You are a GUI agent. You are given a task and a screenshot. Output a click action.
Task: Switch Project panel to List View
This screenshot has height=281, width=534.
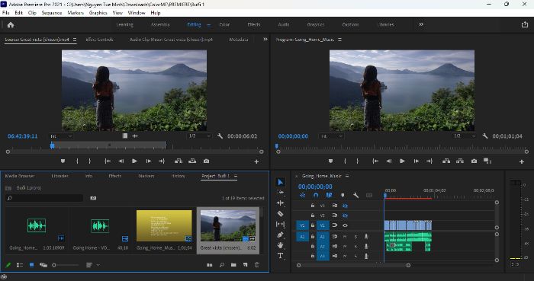pyautogui.click(x=20, y=265)
